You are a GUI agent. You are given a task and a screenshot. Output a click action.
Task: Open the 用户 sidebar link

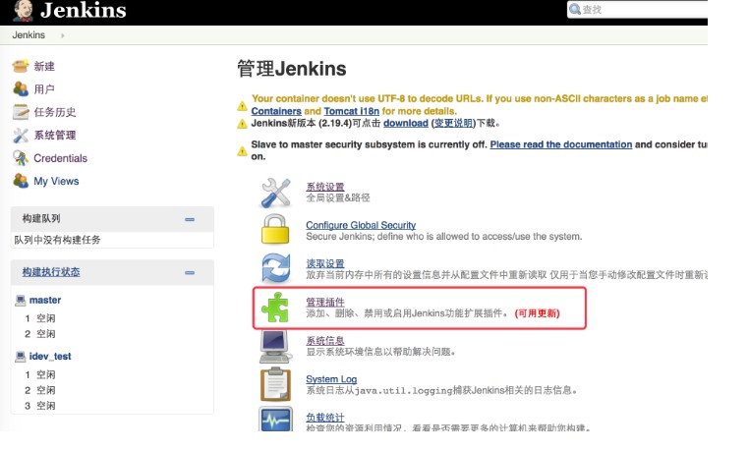44,89
